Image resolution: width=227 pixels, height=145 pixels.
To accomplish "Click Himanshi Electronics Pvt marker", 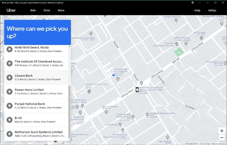I will point(147,115).
